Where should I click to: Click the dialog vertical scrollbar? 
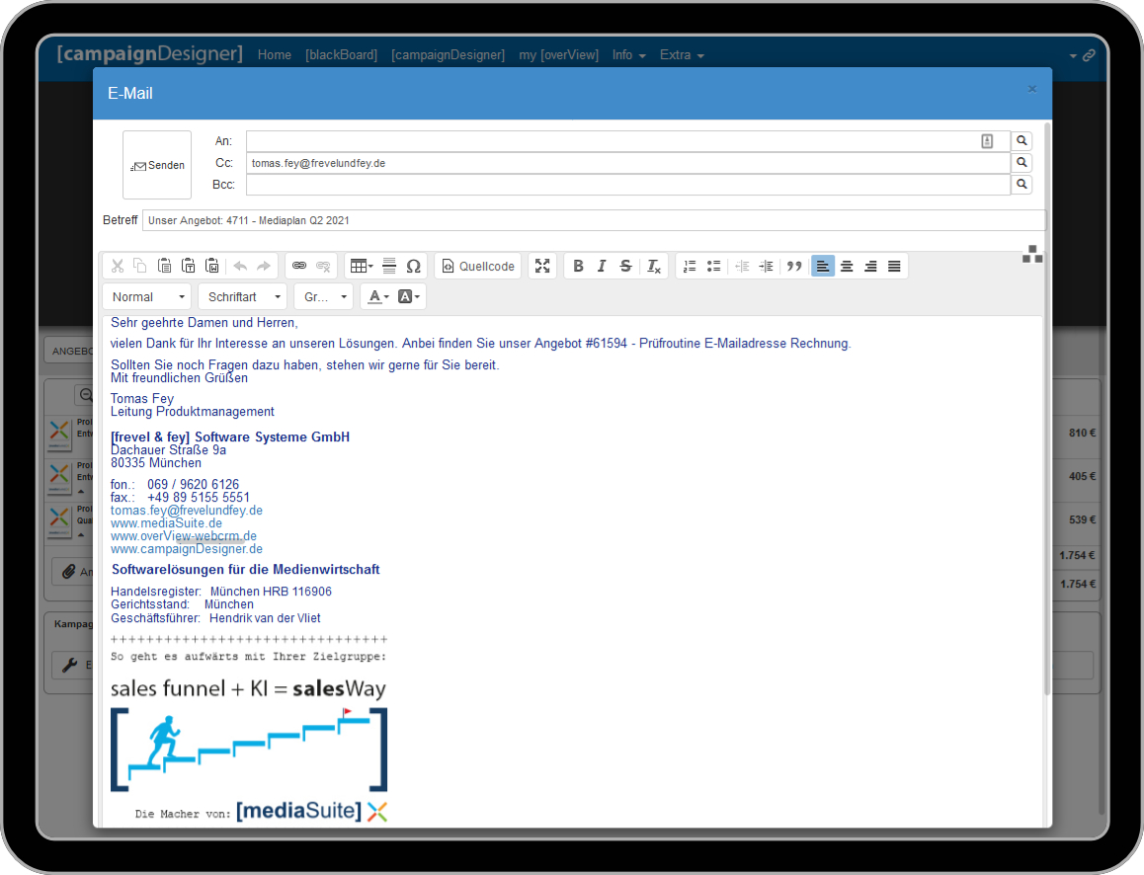click(x=1047, y=408)
